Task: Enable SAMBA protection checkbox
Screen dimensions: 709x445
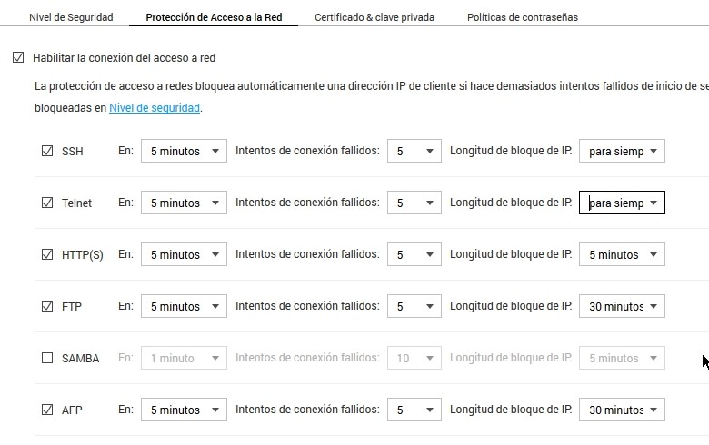Action: (47, 358)
